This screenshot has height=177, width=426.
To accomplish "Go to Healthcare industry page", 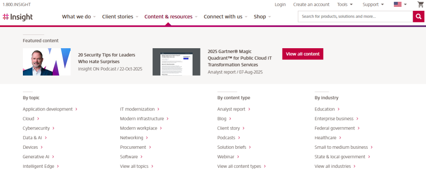I will pos(325,138).
